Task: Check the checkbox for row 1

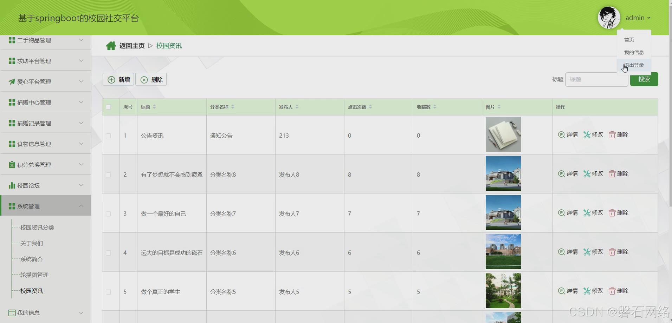Action: coord(108,136)
